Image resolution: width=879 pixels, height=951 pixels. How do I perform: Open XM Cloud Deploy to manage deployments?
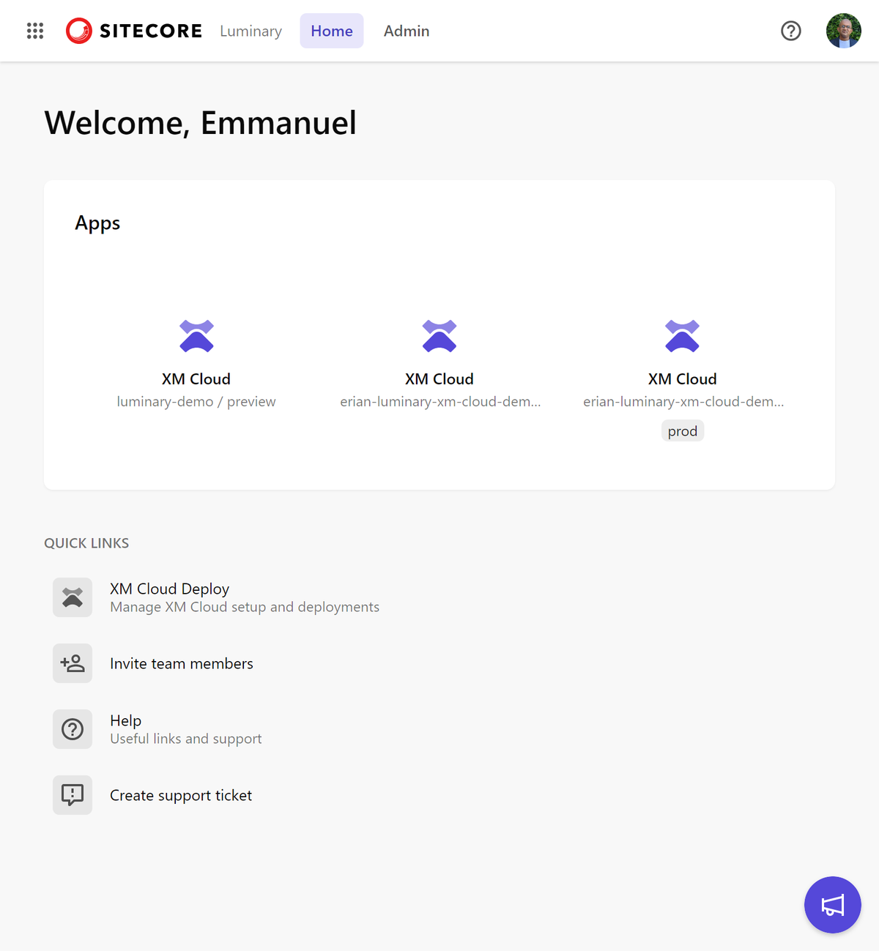(x=169, y=588)
